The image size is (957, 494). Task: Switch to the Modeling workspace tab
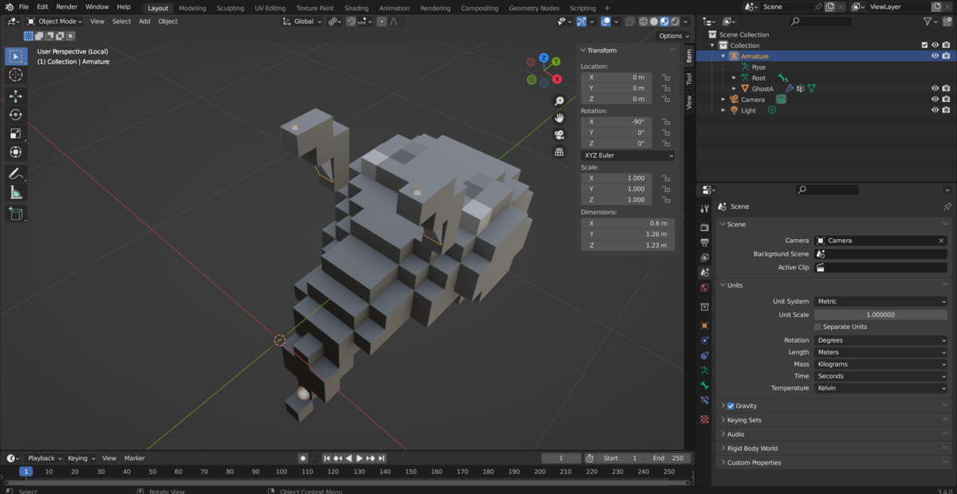(x=191, y=8)
